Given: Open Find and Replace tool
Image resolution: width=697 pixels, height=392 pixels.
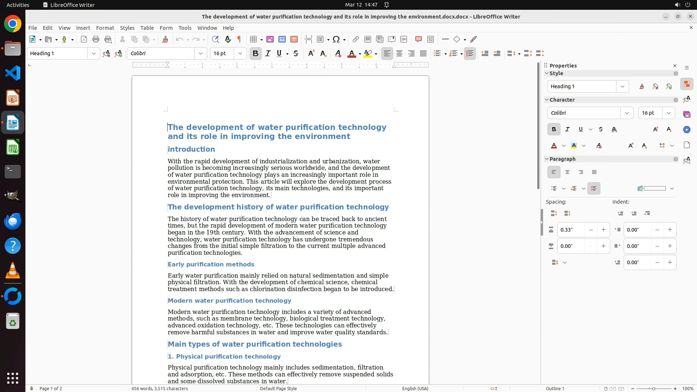Looking at the screenshot, I should click(215, 40).
